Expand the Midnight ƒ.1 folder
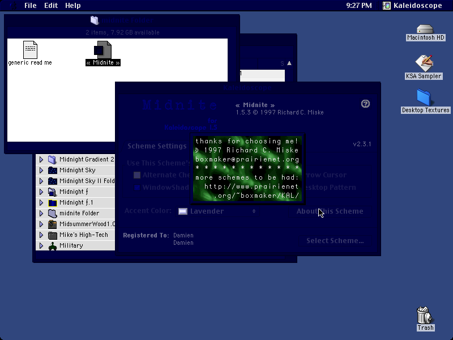Image resolution: width=453 pixels, height=340 pixels. (41, 203)
